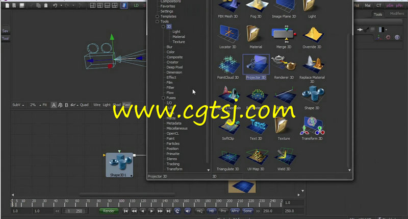Click the new composition toolbar icon
Viewport: 408px width, 219px height.
[x=7, y=5]
